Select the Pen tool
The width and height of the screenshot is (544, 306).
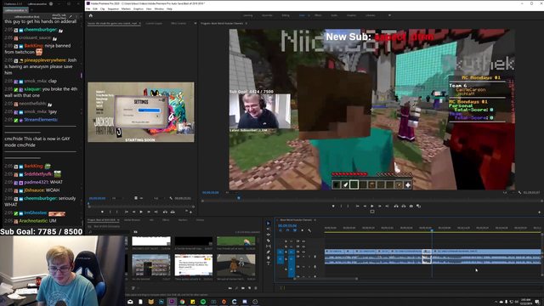click(269, 252)
